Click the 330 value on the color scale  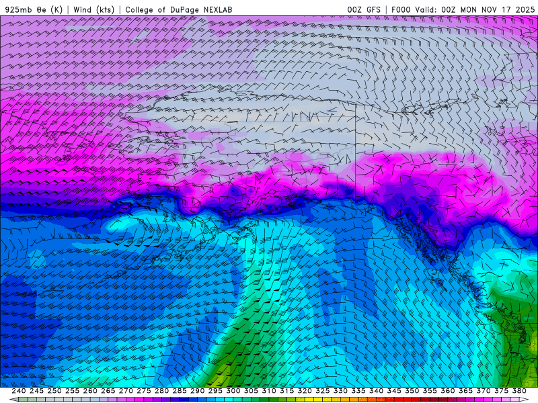tap(340, 391)
